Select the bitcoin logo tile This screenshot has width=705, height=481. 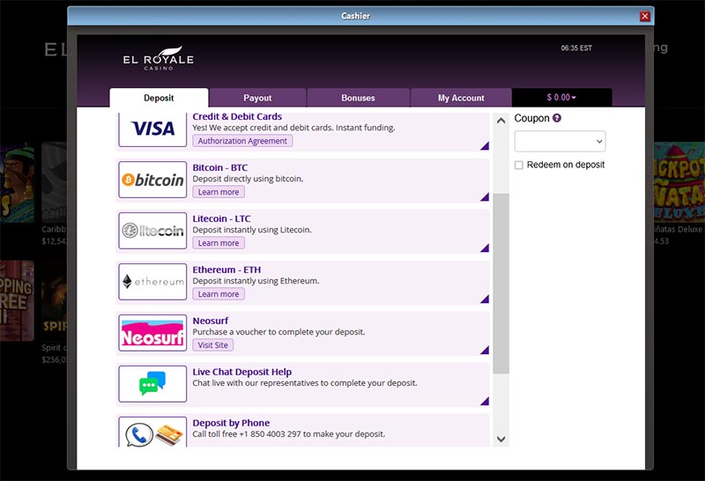tap(152, 180)
